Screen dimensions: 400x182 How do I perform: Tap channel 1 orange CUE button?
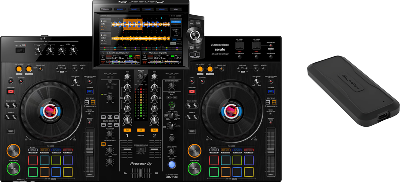[x=127, y=130]
